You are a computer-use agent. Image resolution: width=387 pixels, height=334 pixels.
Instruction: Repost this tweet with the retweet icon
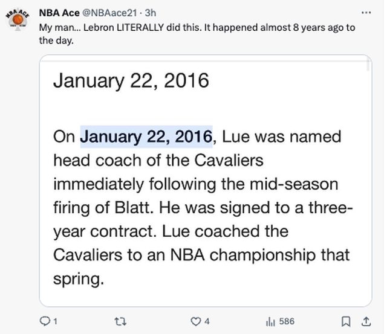122,321
